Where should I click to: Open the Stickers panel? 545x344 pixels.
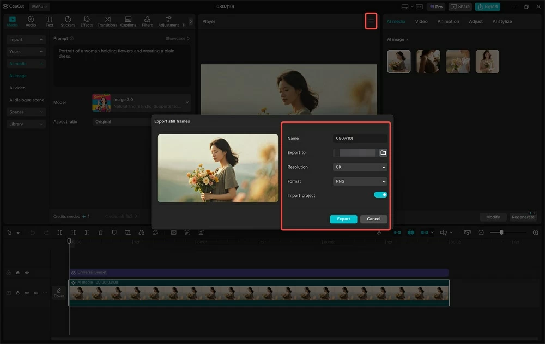coord(68,21)
